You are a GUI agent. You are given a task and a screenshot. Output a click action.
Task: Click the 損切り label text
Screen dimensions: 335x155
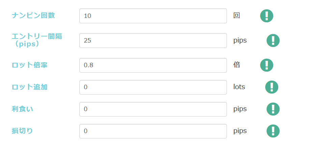click(22, 131)
